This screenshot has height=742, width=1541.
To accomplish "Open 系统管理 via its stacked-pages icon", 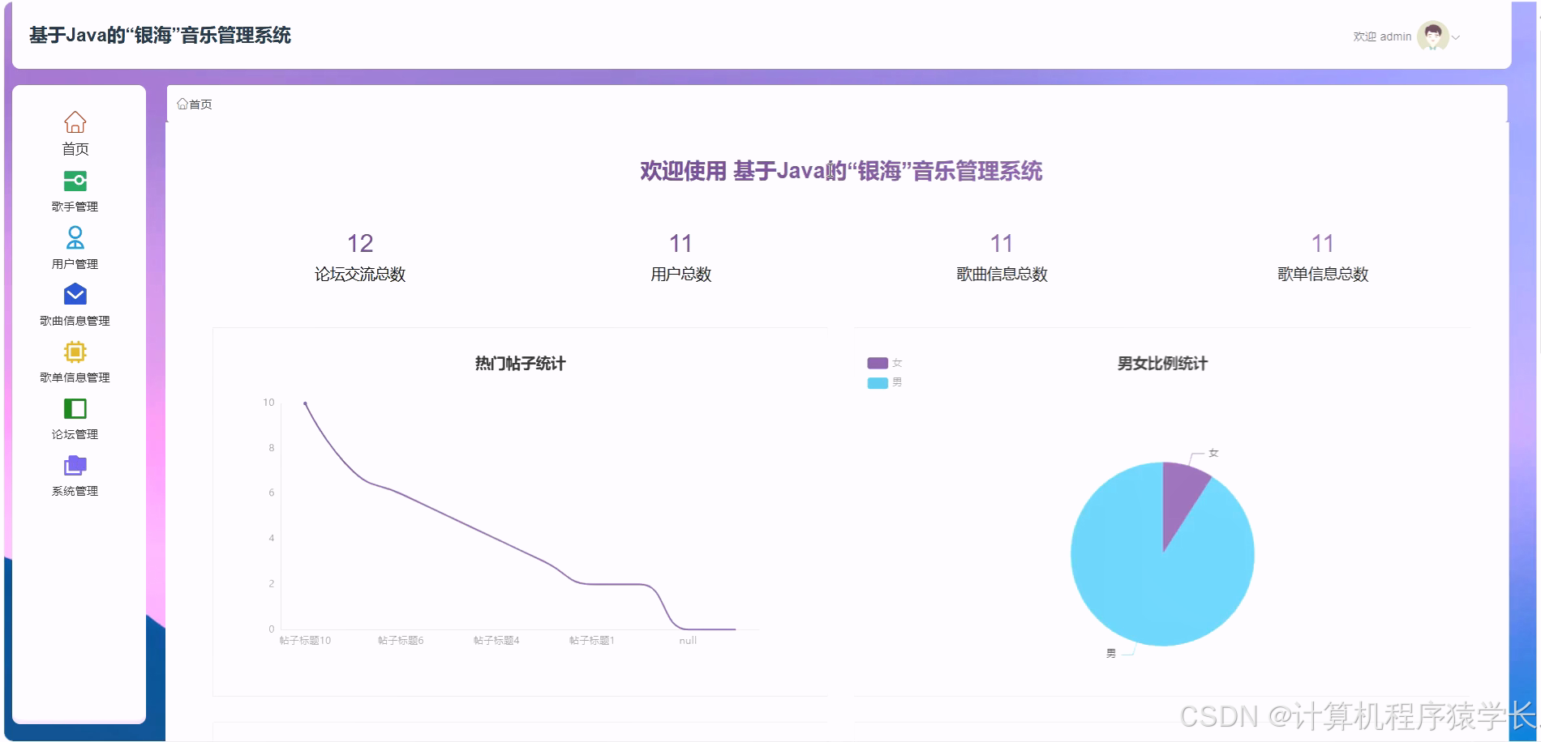I will [x=75, y=465].
